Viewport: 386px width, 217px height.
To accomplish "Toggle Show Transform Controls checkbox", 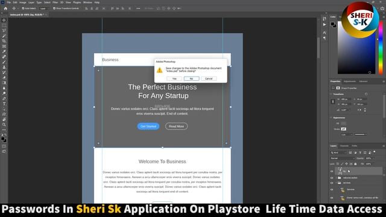I will click(54, 8).
